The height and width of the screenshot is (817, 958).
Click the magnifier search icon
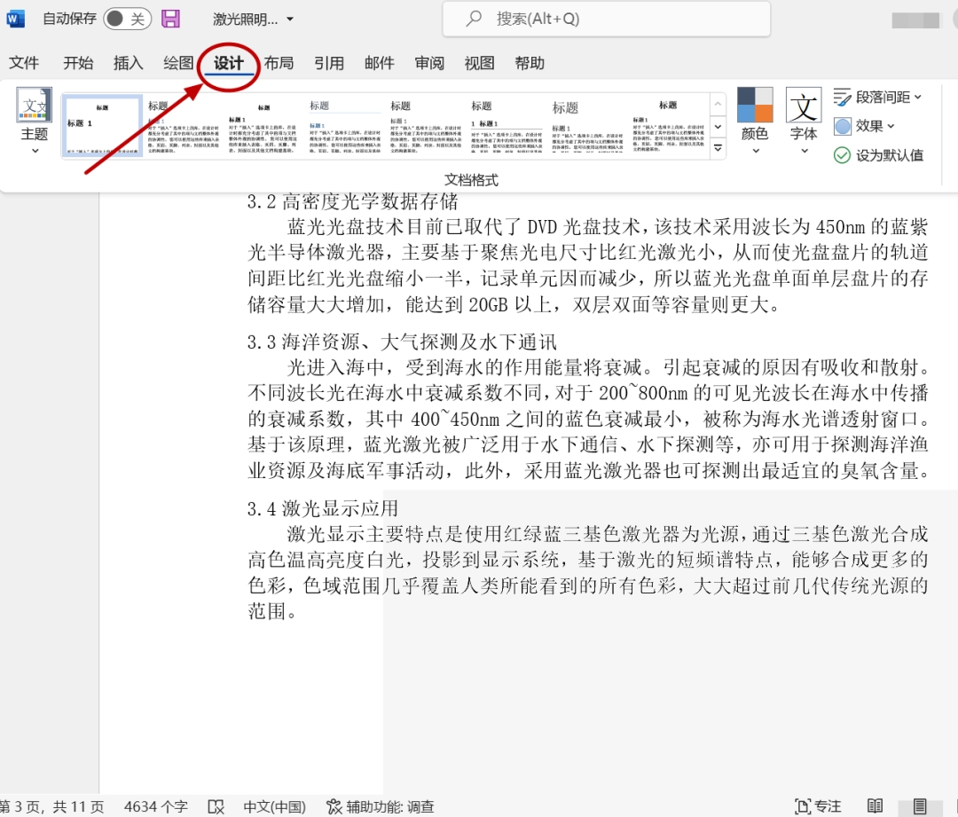click(x=474, y=19)
